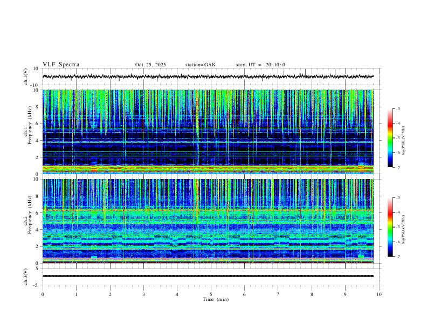Click the 'VLF Spectra' title text
427x330 pixels.
click(61, 65)
